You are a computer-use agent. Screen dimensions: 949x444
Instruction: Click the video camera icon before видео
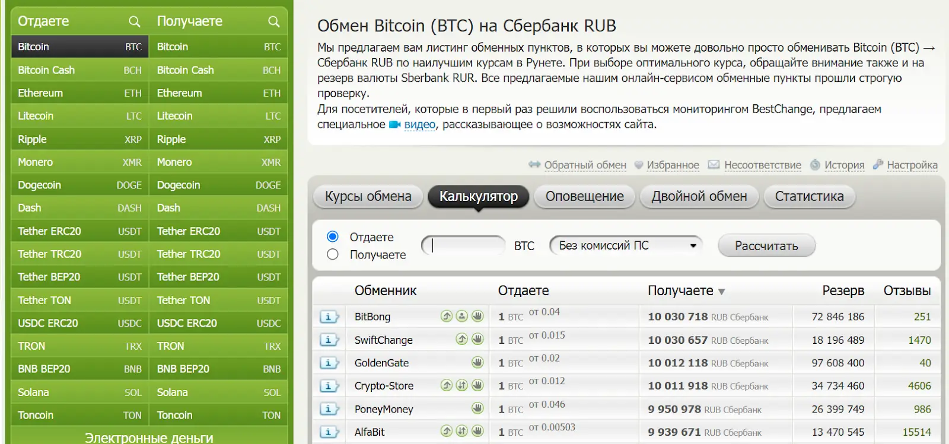395,124
